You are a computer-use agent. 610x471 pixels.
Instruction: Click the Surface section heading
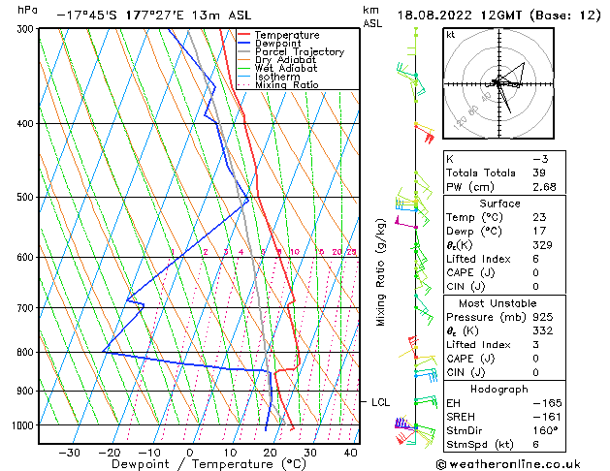(x=499, y=204)
